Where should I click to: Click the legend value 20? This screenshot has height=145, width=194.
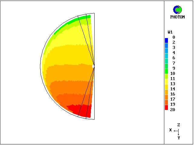(x=172, y=110)
